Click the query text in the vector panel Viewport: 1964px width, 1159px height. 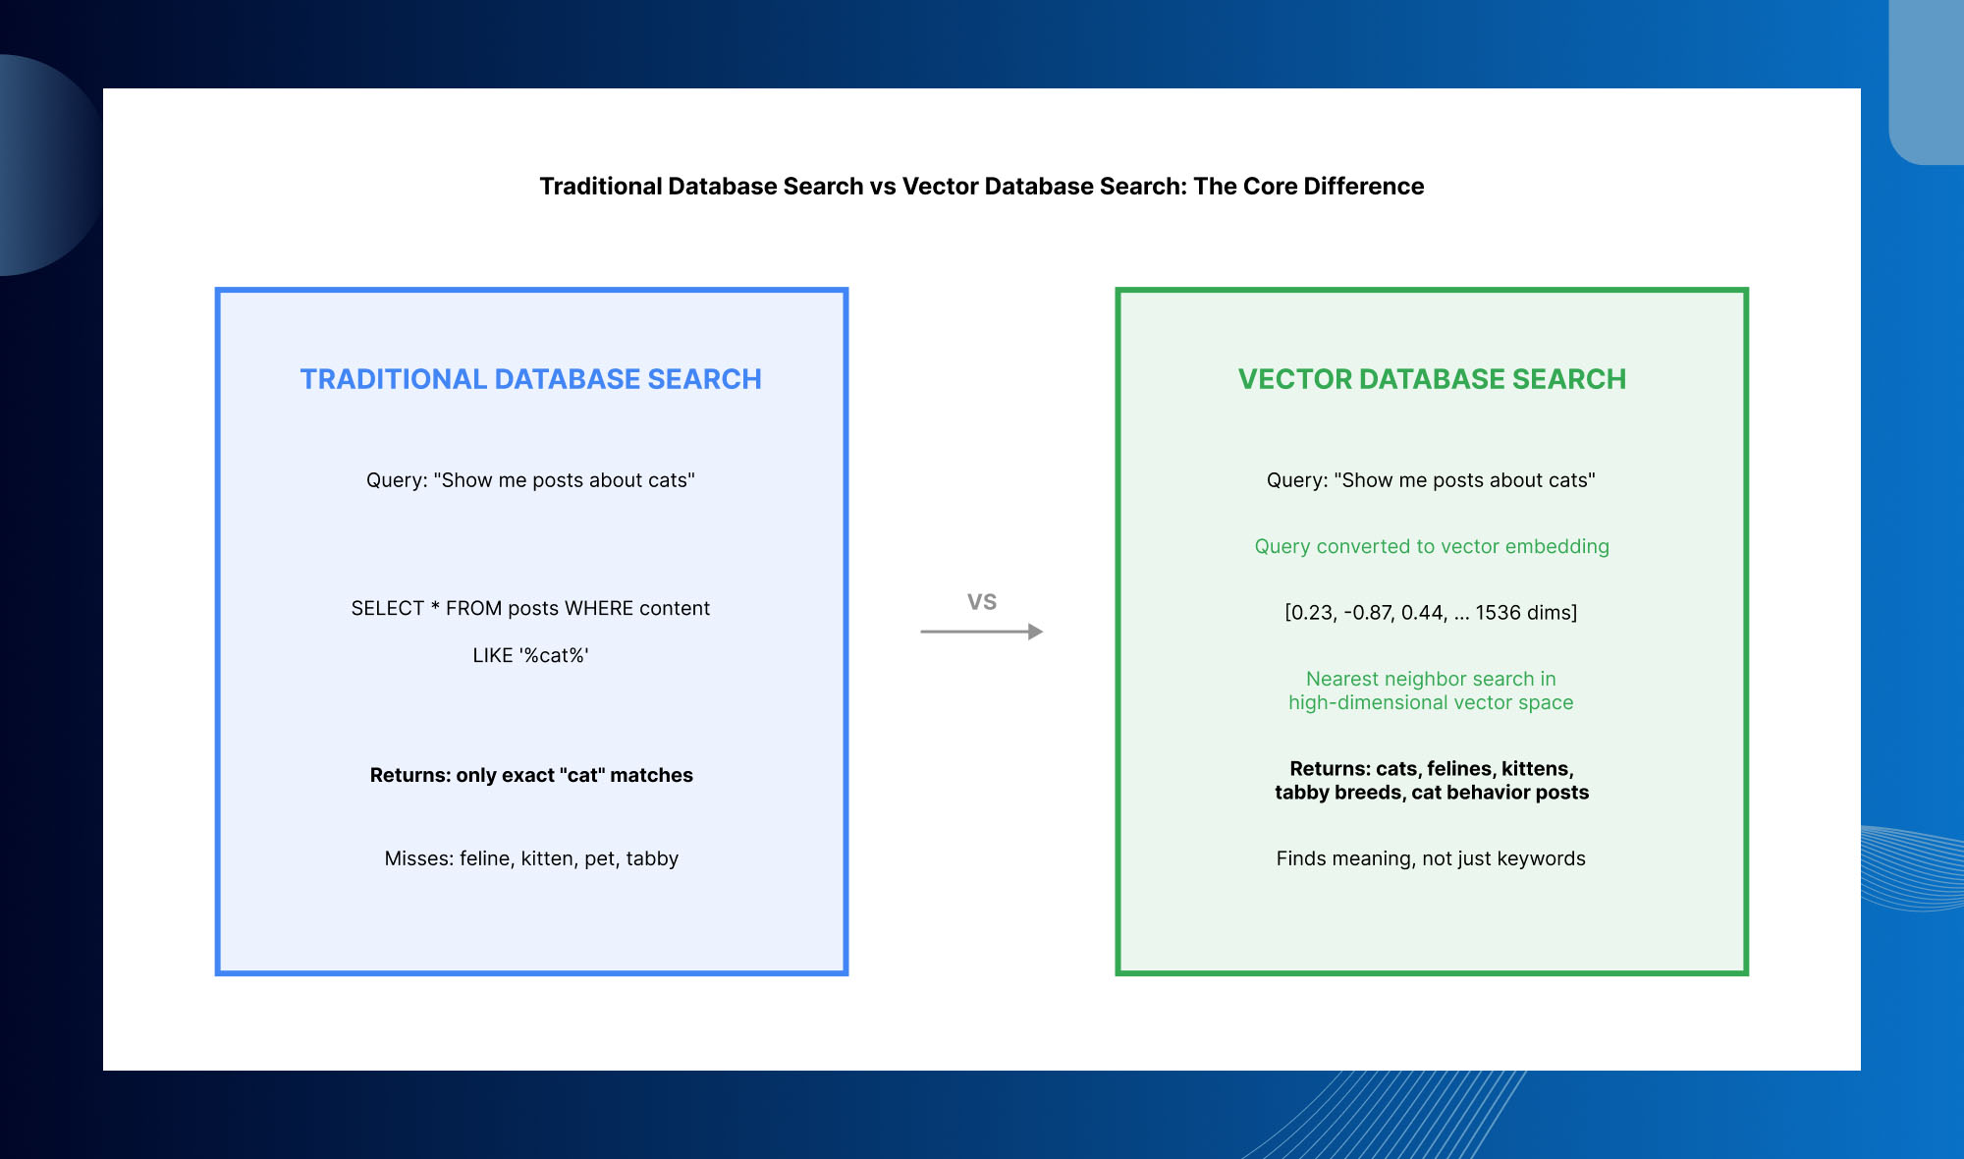[1431, 480]
